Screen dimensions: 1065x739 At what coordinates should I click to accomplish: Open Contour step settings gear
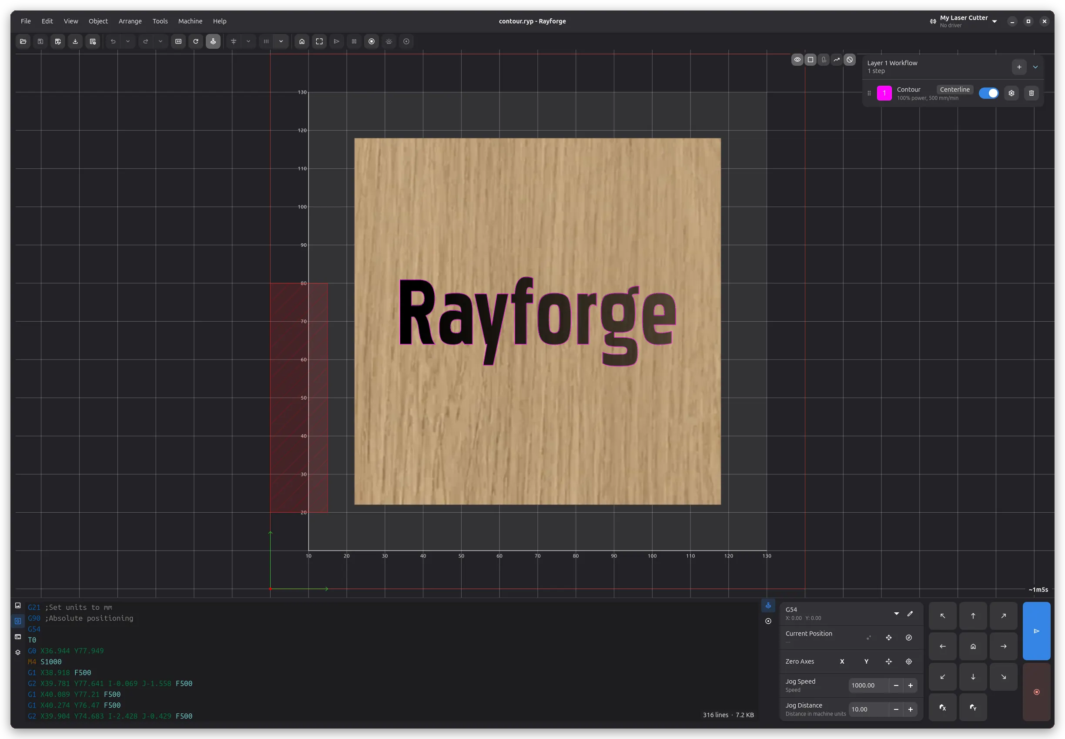coord(1011,93)
